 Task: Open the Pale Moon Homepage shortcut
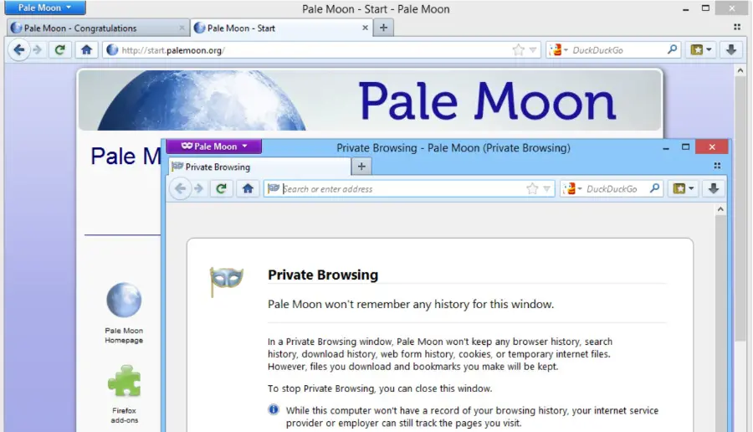[124, 313]
